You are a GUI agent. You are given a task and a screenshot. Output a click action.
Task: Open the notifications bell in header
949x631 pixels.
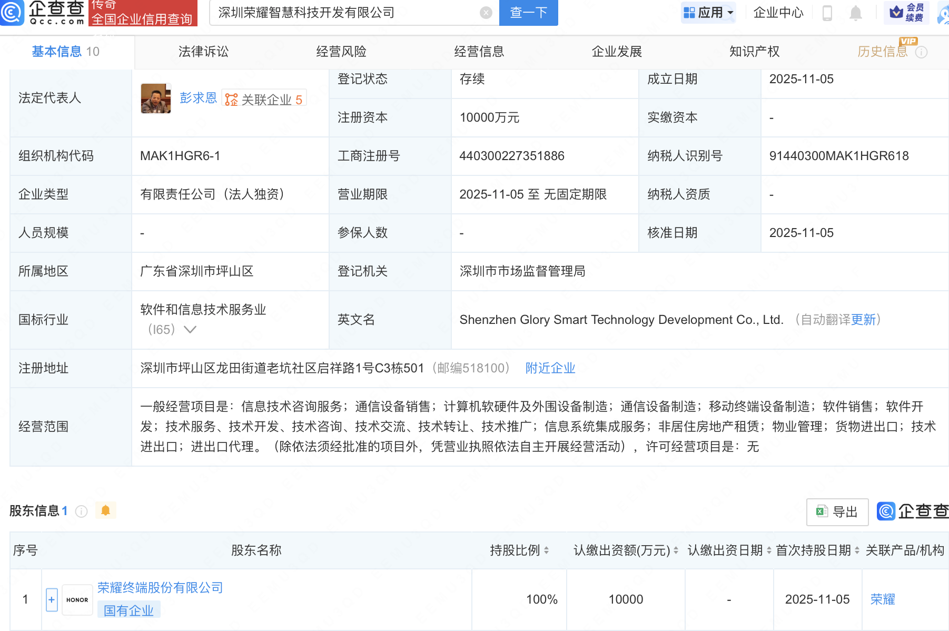(x=855, y=13)
